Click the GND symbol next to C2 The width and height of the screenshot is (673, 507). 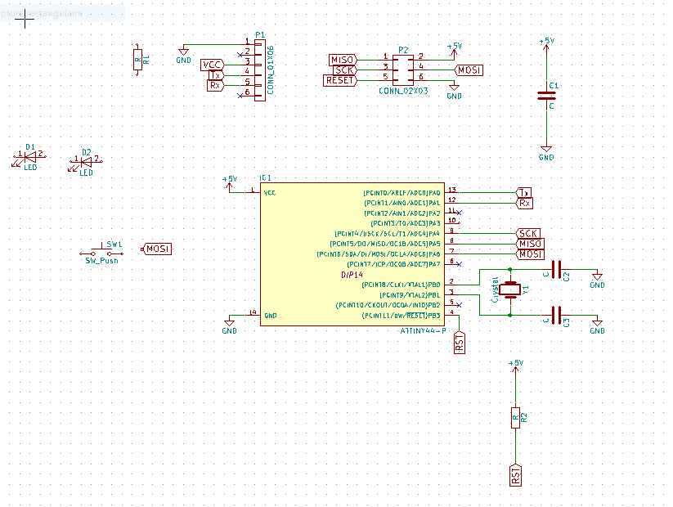pyautogui.click(x=597, y=280)
